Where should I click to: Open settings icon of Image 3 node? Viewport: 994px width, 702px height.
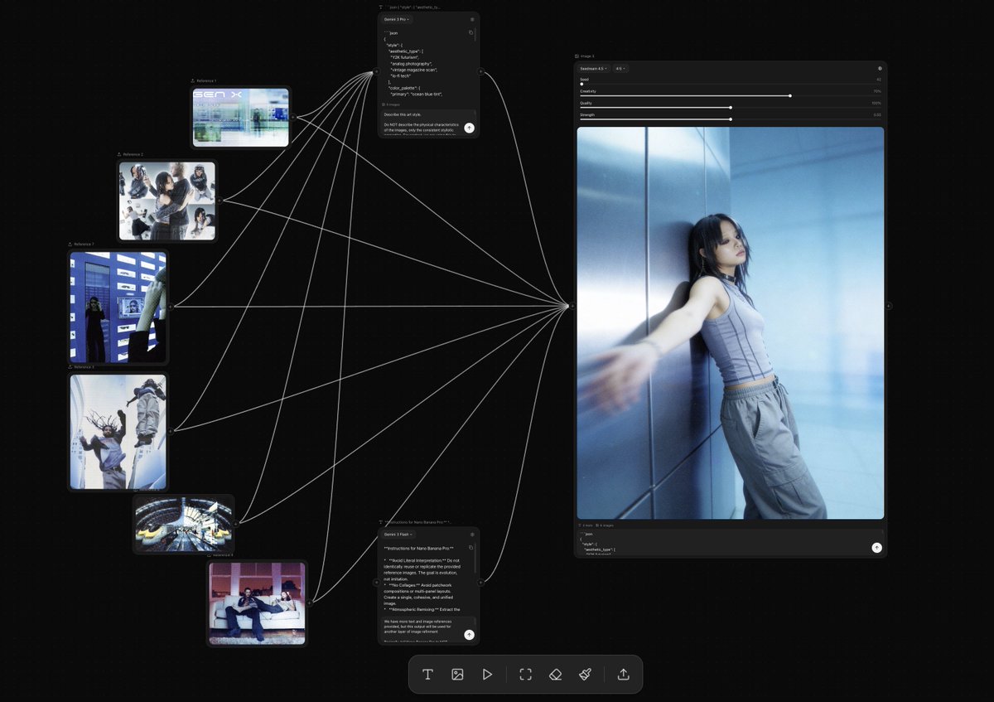(x=880, y=69)
